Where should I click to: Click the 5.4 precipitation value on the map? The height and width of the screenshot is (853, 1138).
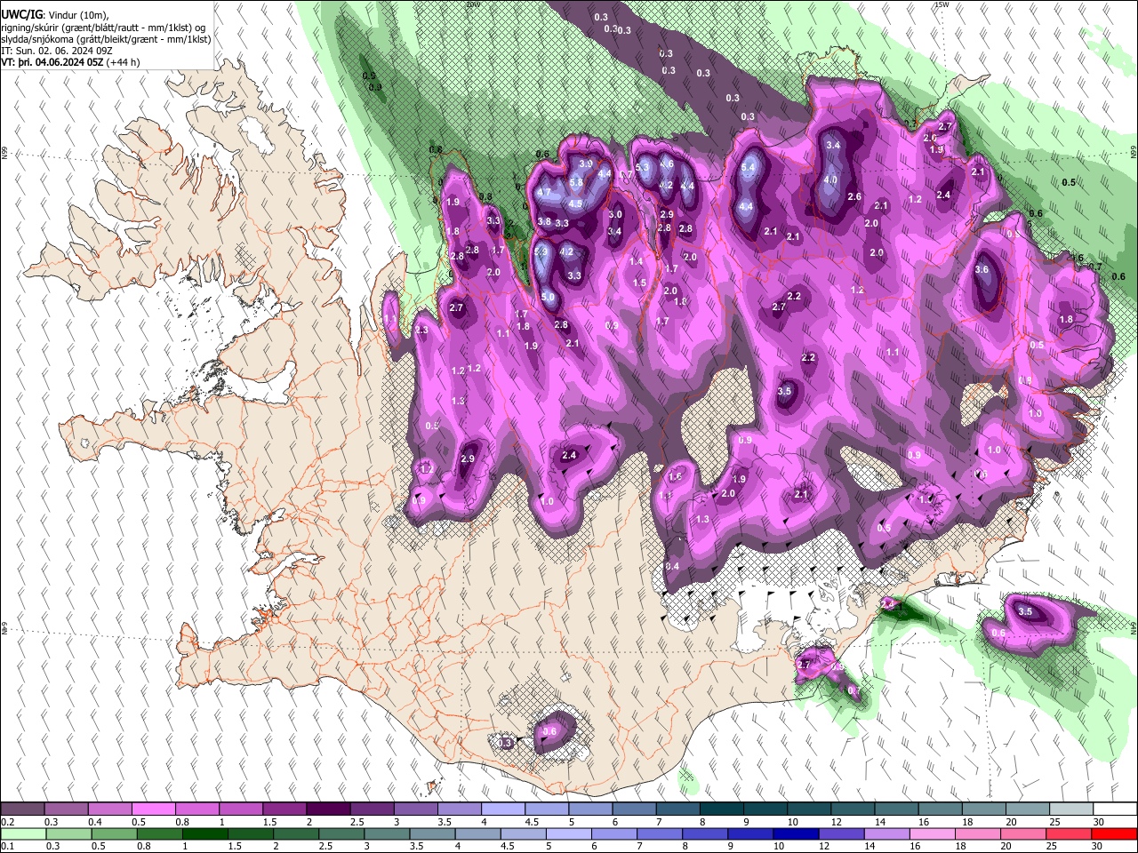point(748,167)
